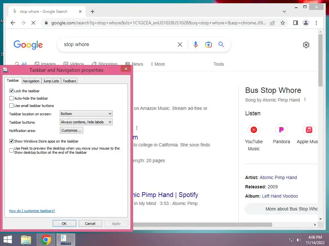Toggle Lock the taskbar checkbox
Image resolution: width=329 pixels, height=246 pixels.
11,91
